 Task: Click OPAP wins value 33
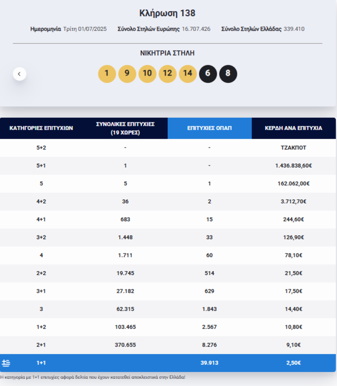coord(210,238)
